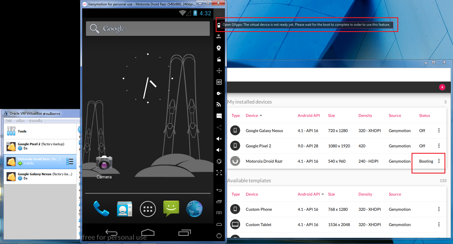
Task: Open the screen capture clapperboard tool
Action: click(x=219, y=59)
